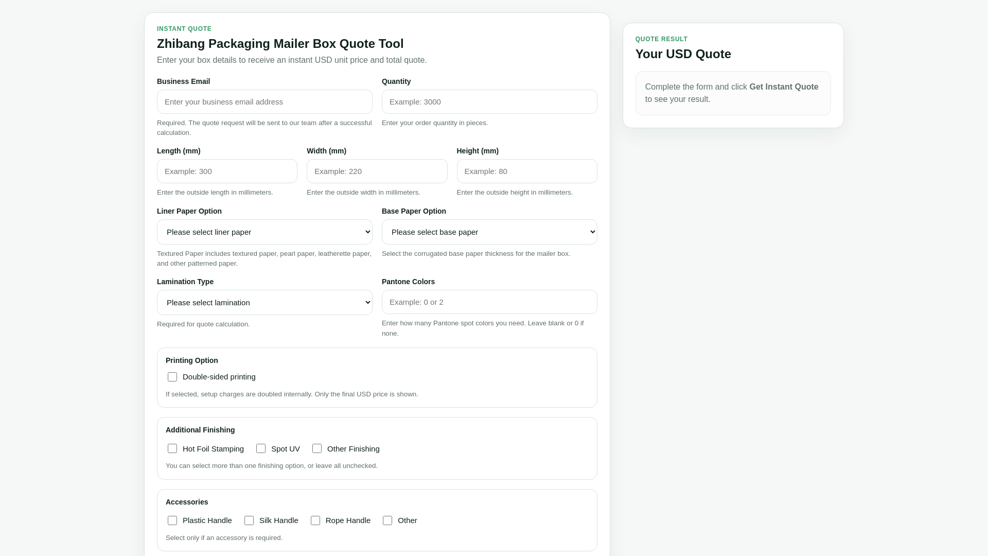Focus the Quantity input field
The image size is (988, 556).
(489, 102)
